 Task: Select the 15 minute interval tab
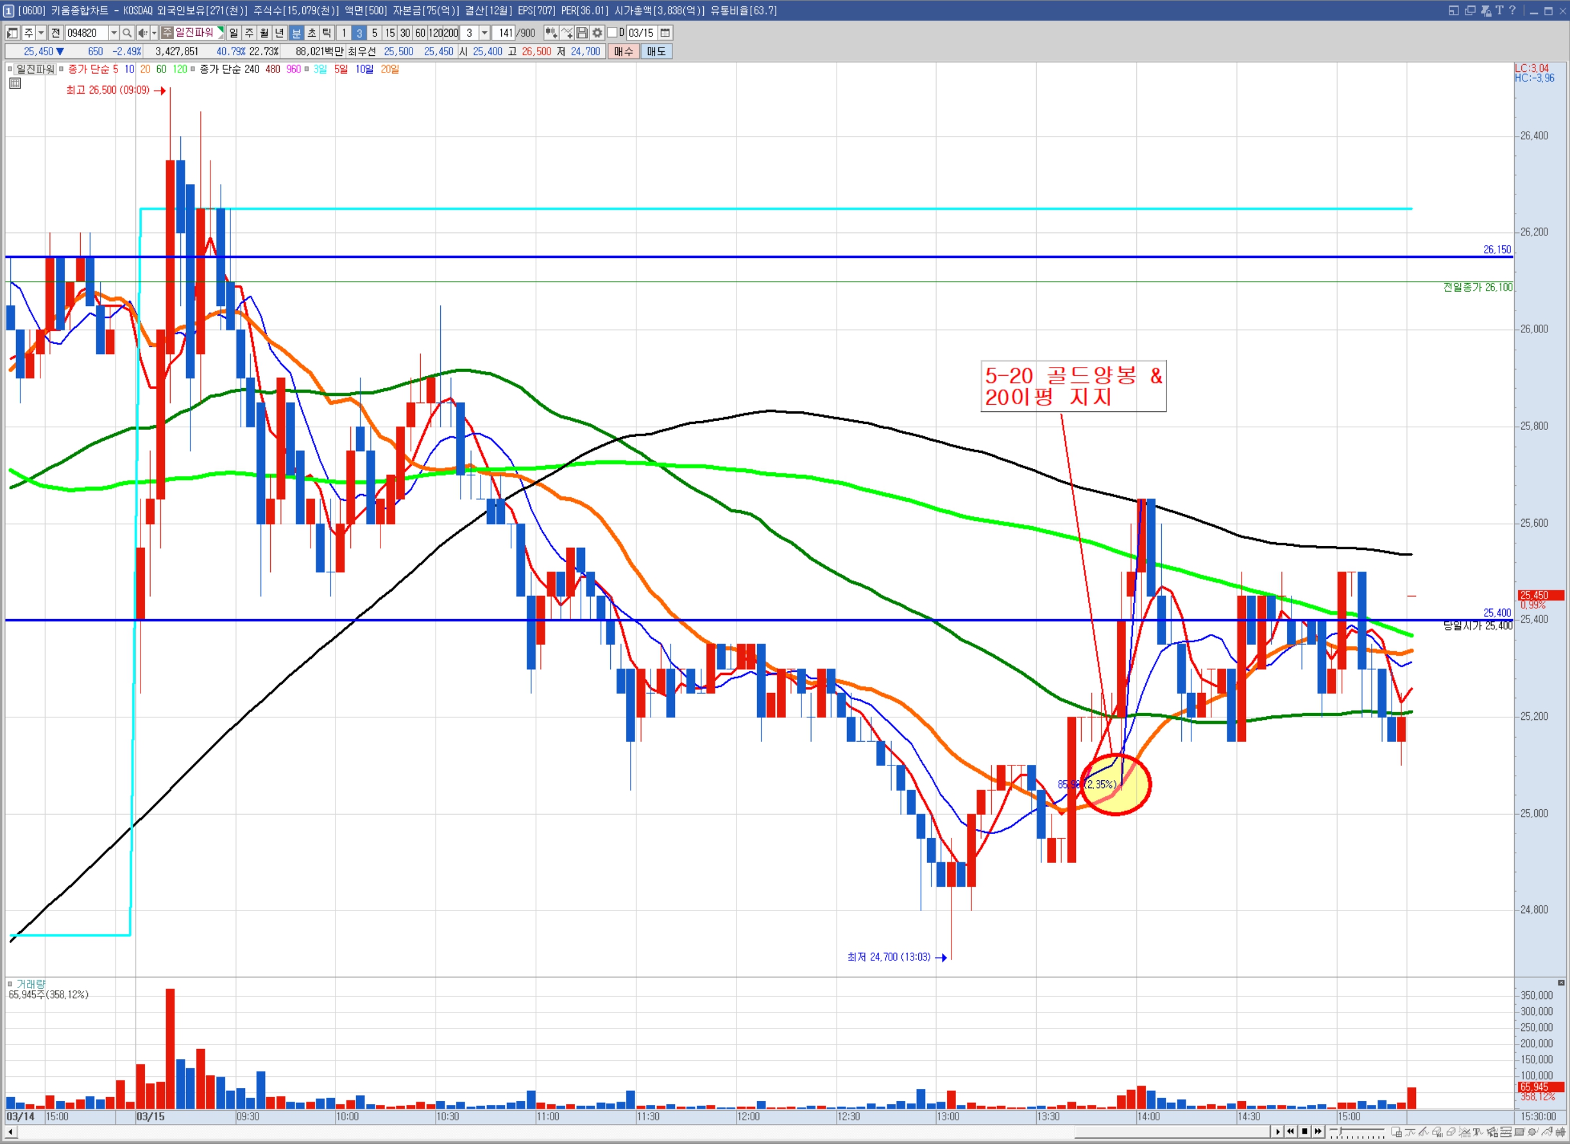pos(390,33)
